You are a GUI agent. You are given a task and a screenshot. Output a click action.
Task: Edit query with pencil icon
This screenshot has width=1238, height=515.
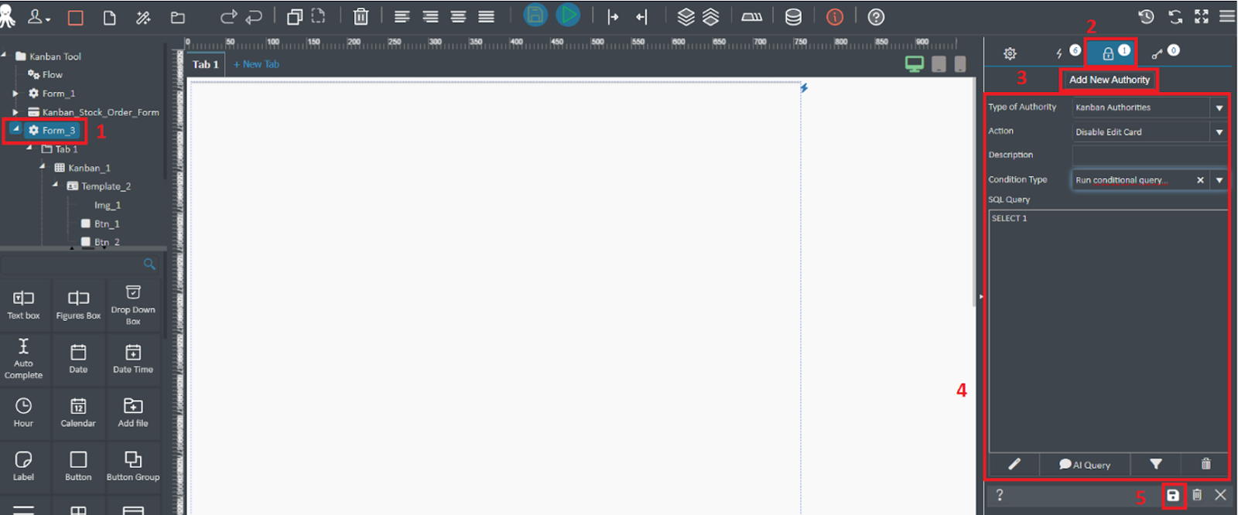pos(1014,464)
